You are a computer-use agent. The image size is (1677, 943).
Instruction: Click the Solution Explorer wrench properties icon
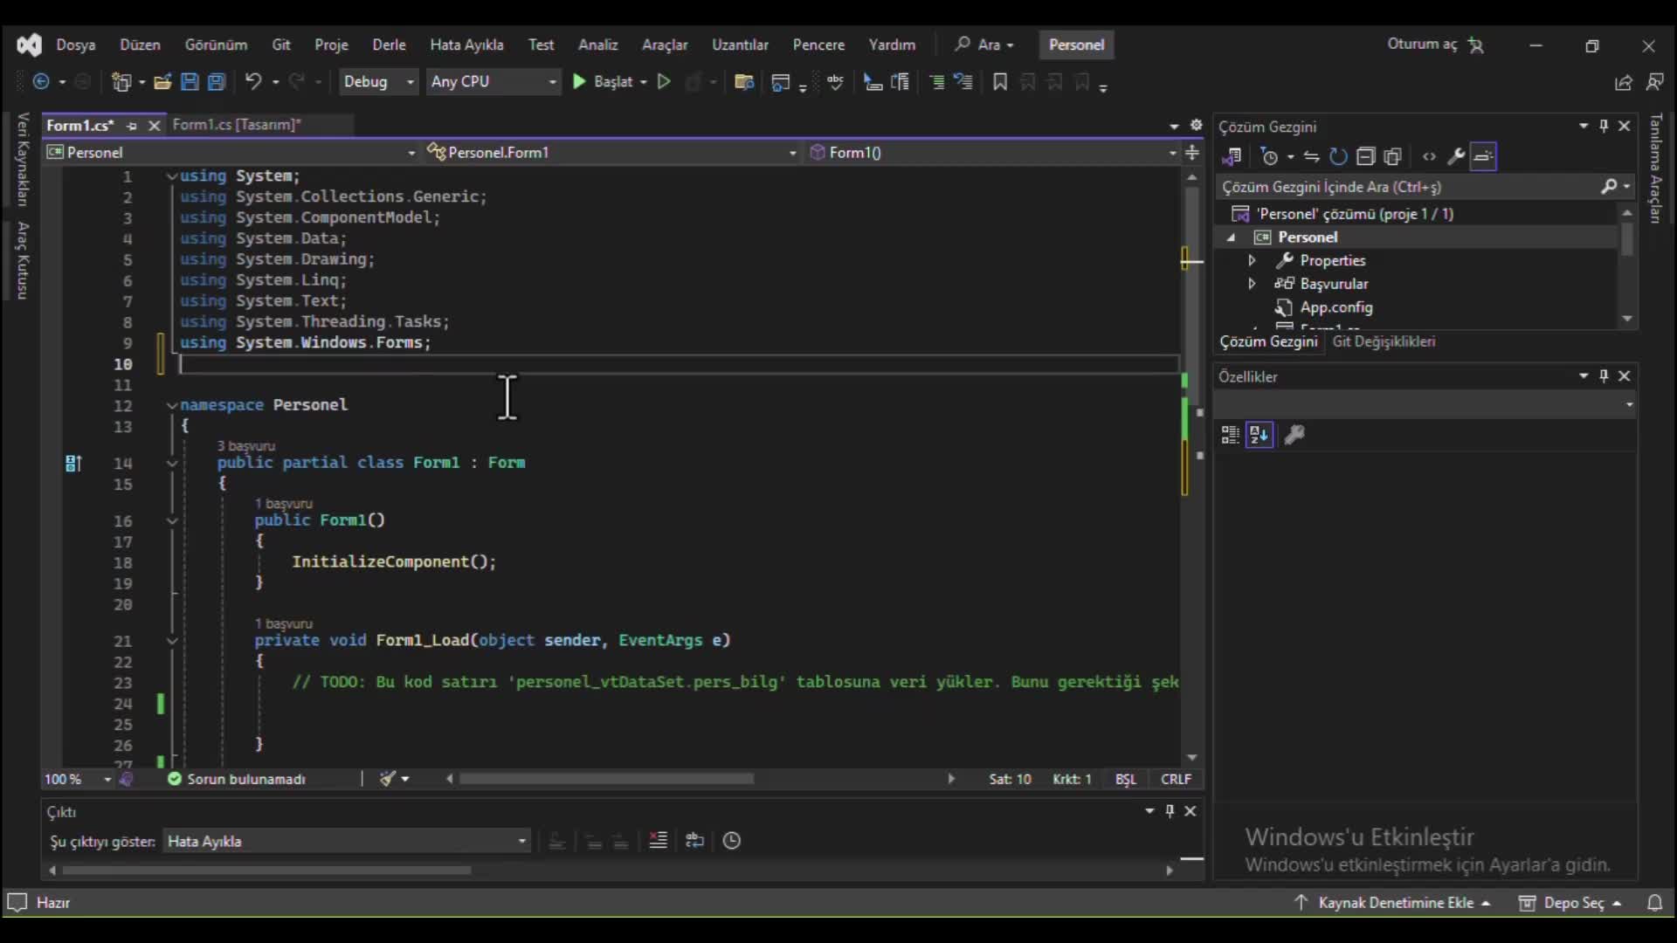coord(1456,157)
